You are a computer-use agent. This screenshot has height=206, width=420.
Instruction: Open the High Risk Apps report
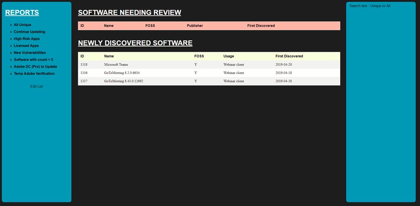point(27,39)
